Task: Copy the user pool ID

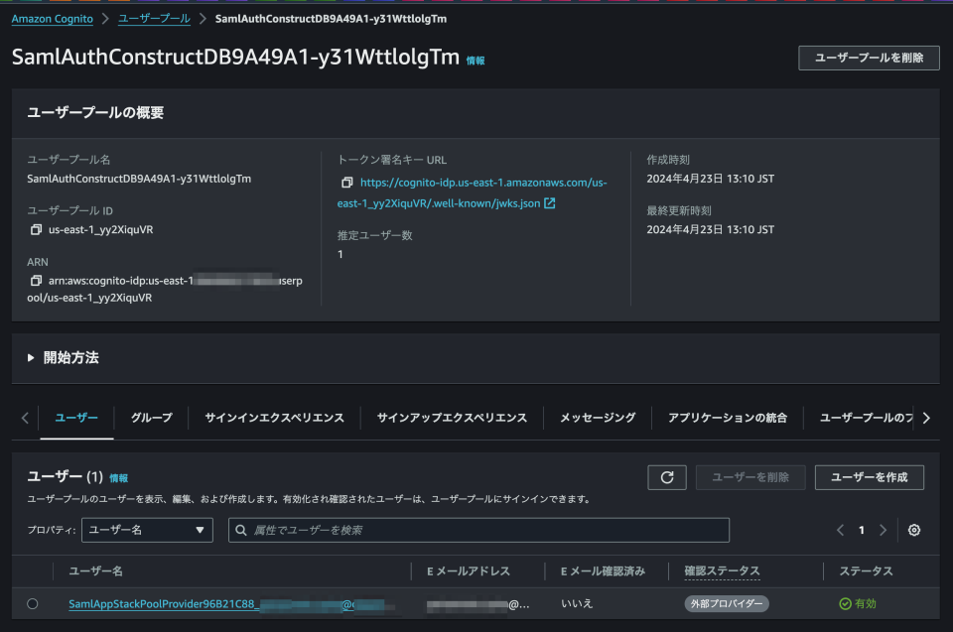Action: point(36,230)
